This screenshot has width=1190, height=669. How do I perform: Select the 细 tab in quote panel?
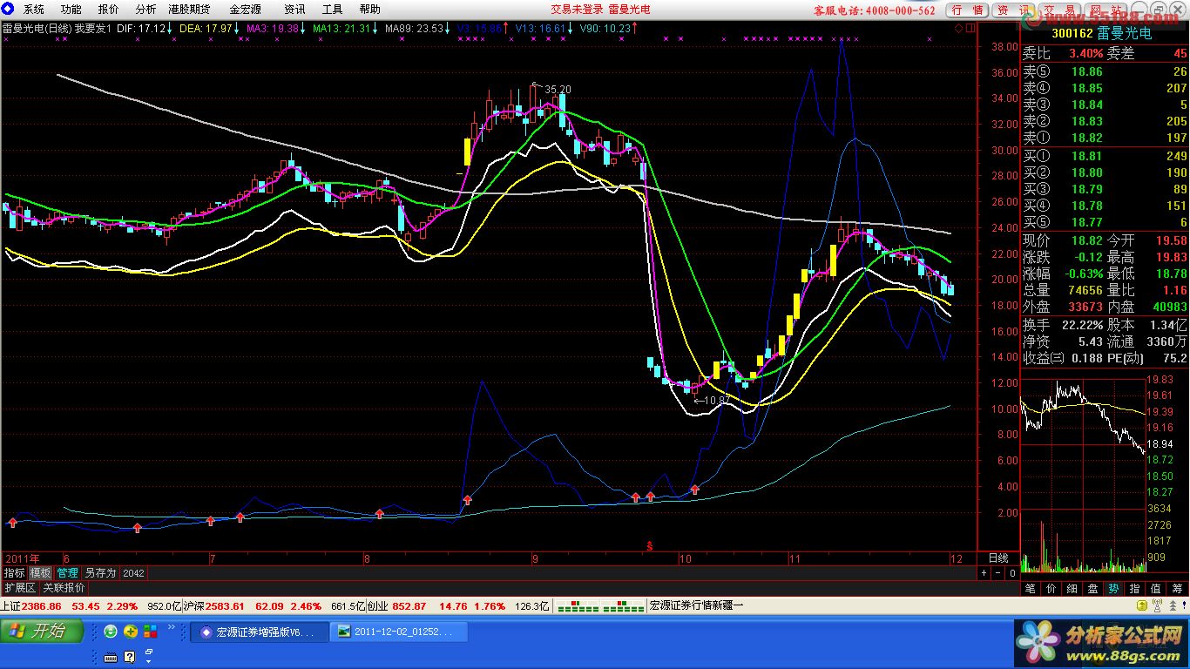pyautogui.click(x=1072, y=589)
